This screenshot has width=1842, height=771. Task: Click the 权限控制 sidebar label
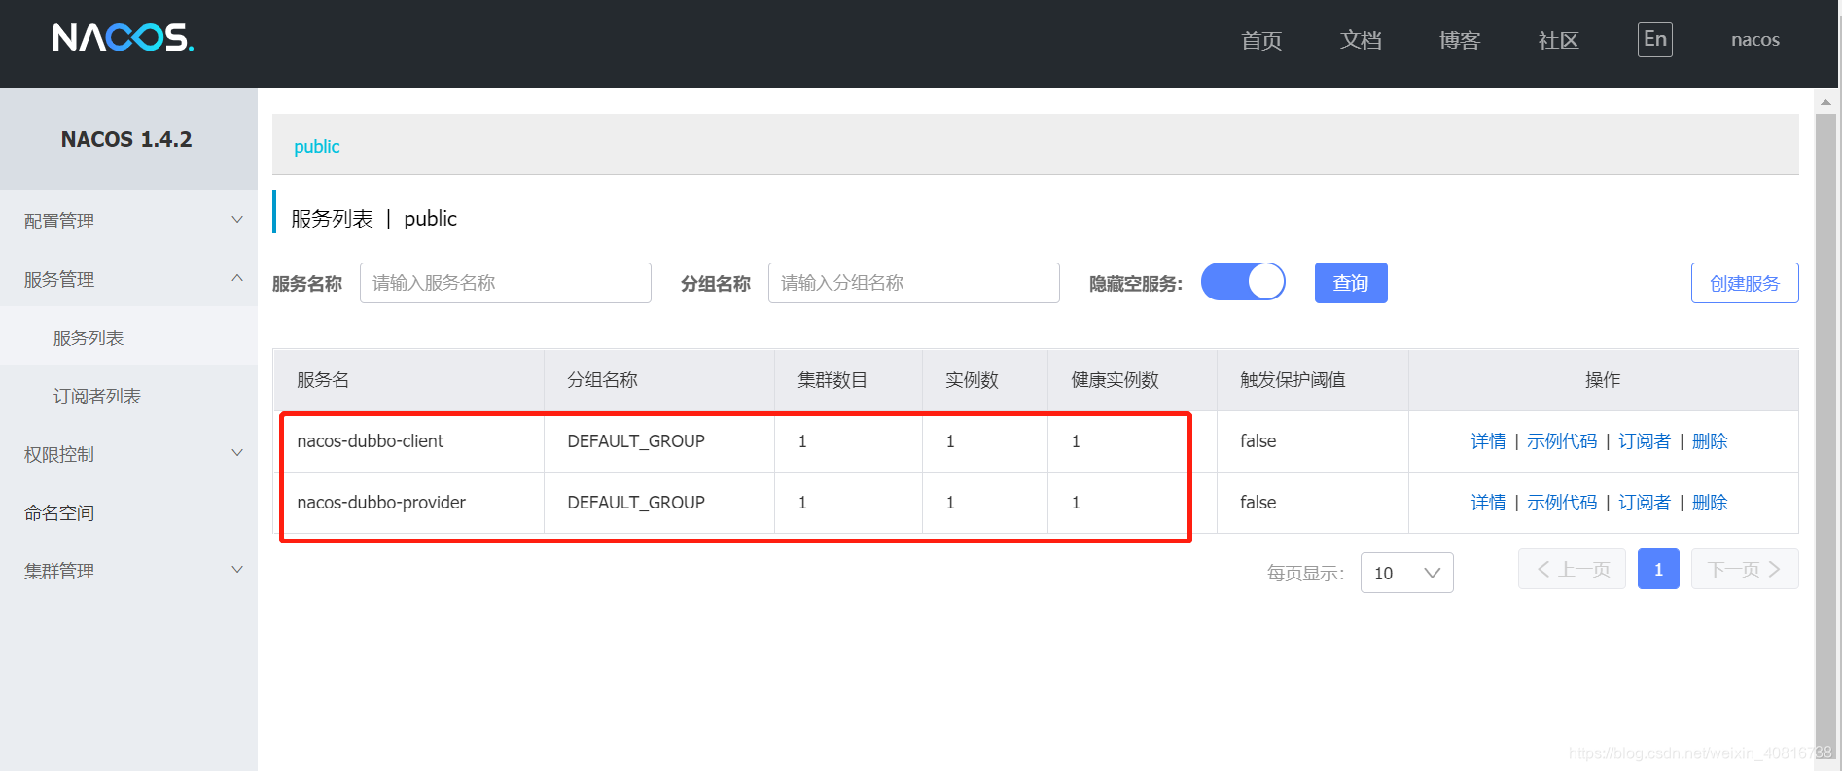(x=59, y=454)
